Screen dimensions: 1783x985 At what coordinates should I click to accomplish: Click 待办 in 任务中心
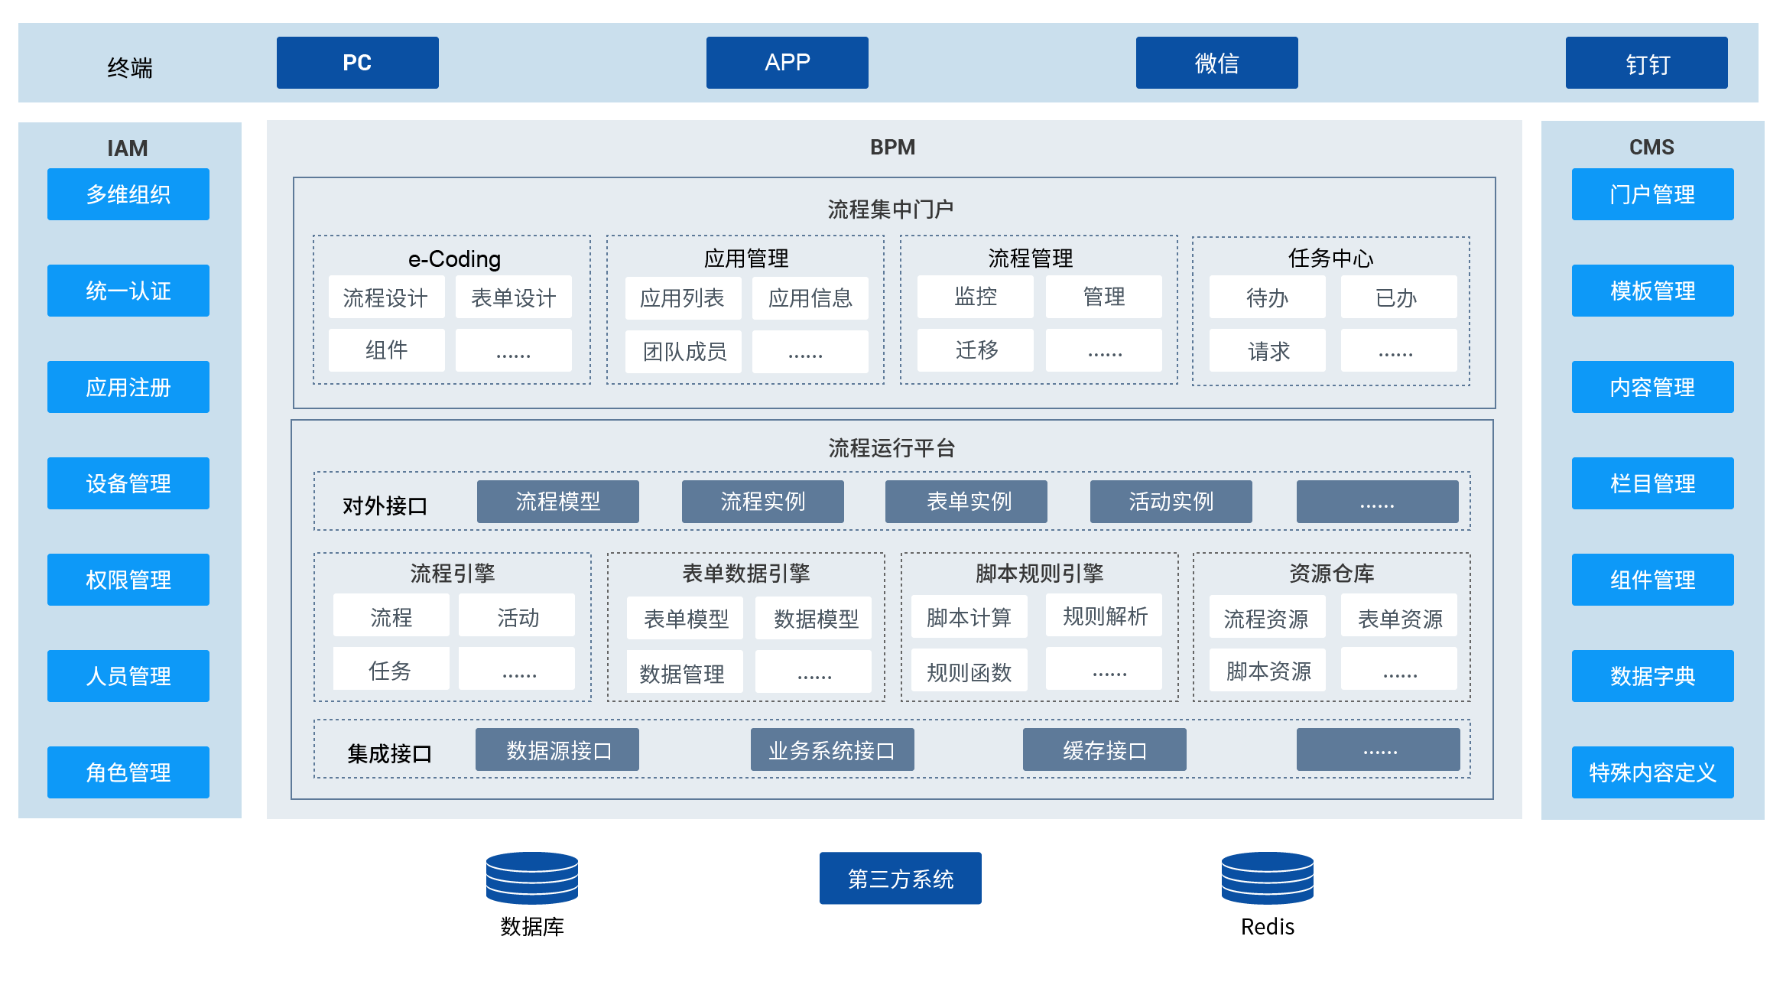1268,297
